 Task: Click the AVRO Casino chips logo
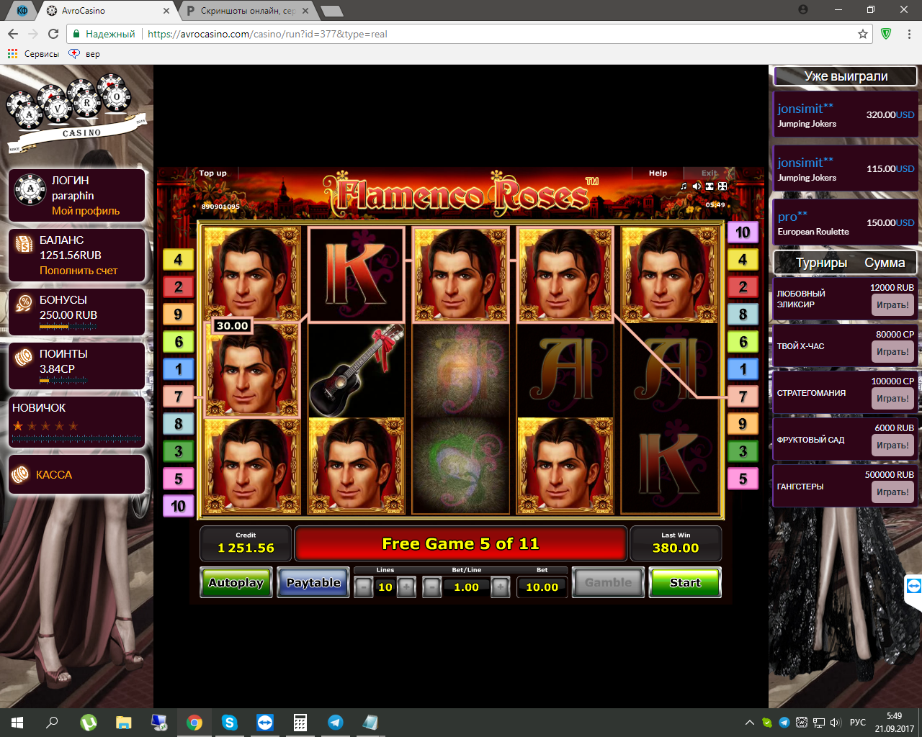76,112
